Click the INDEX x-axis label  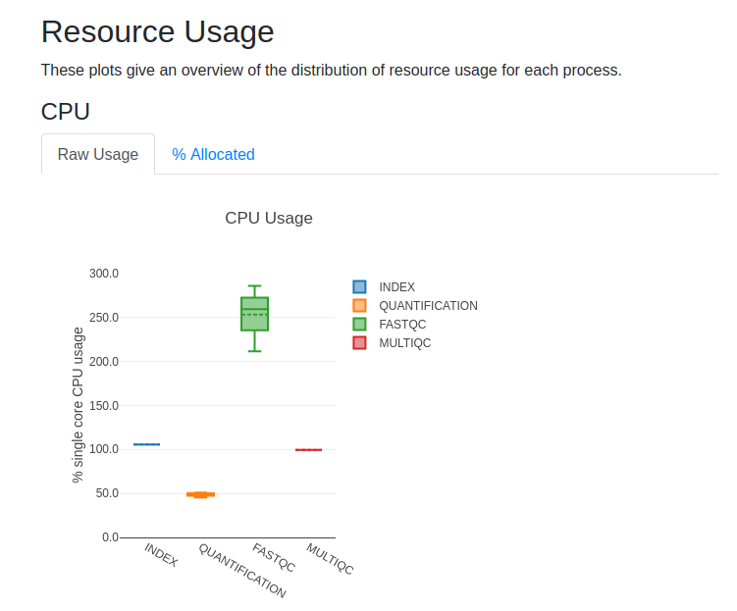(x=161, y=555)
